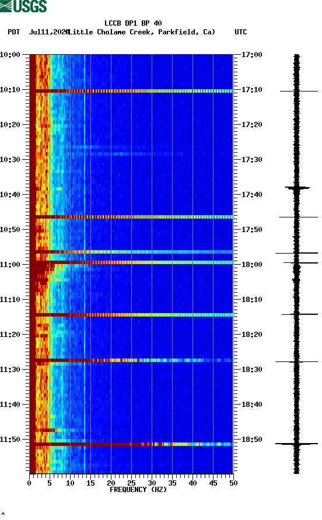Click the 18:00 UTC time label
Screen dimensions: 322x520
(251, 265)
